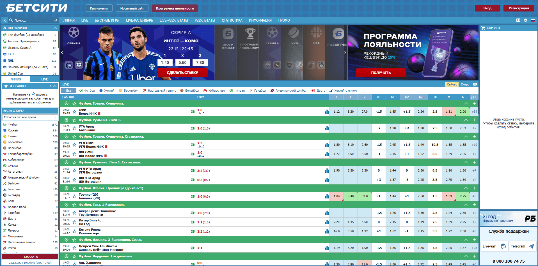Click the Russian flag language icon
The height and width of the screenshot is (266, 538).
pyautogui.click(x=532, y=20)
